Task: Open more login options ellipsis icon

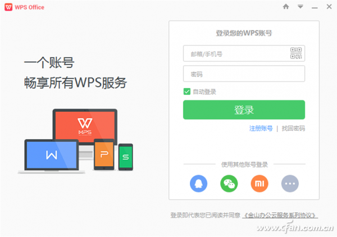Action: click(290, 184)
